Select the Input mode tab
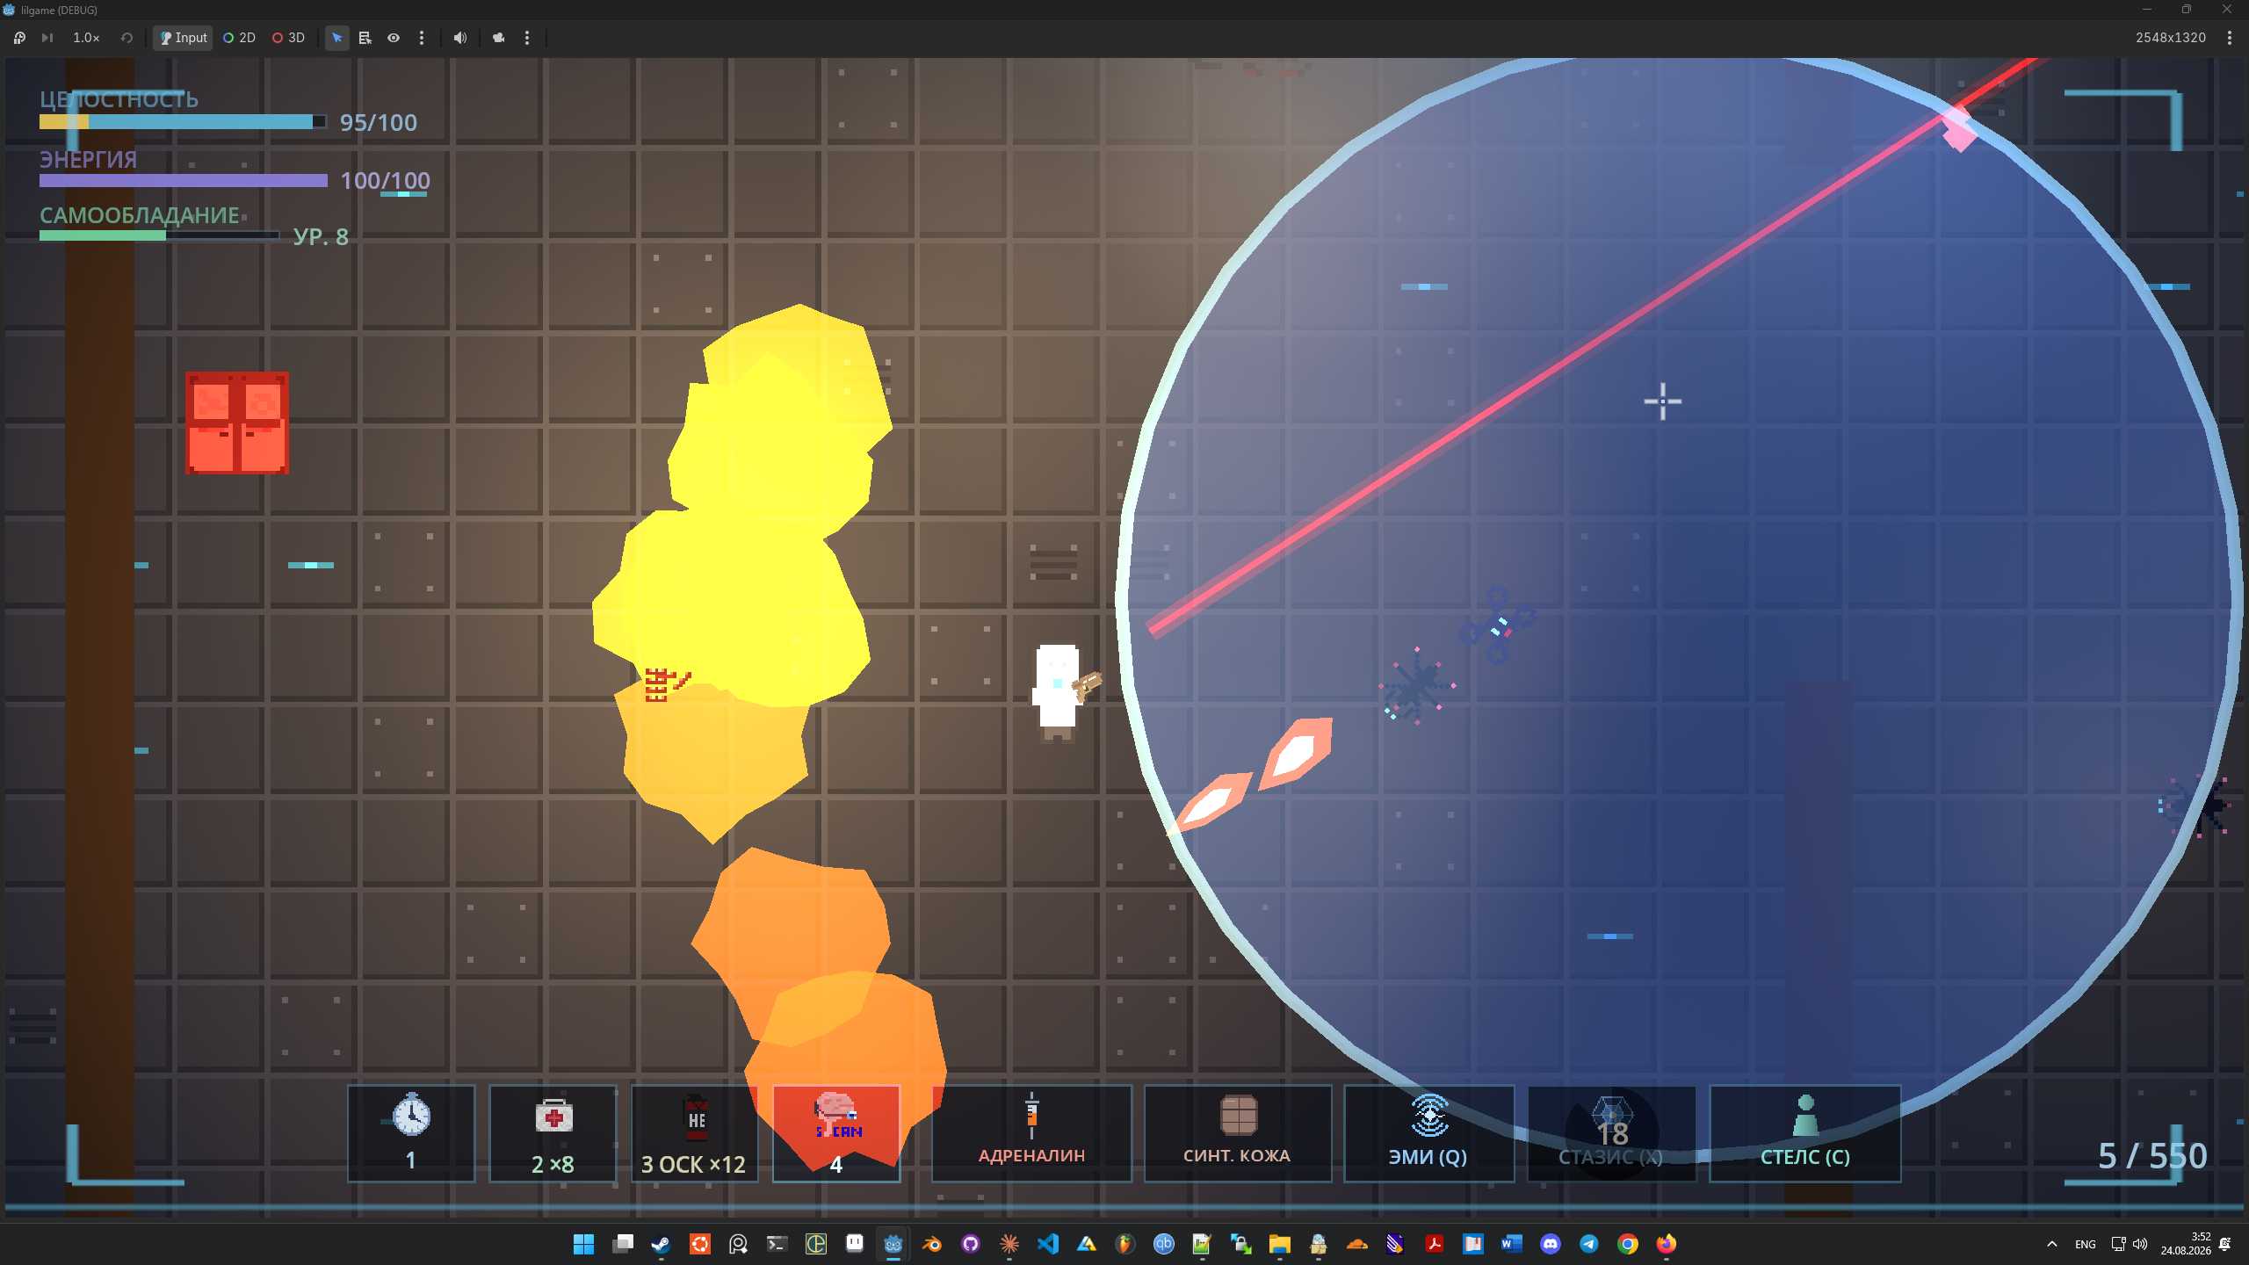 tap(183, 38)
